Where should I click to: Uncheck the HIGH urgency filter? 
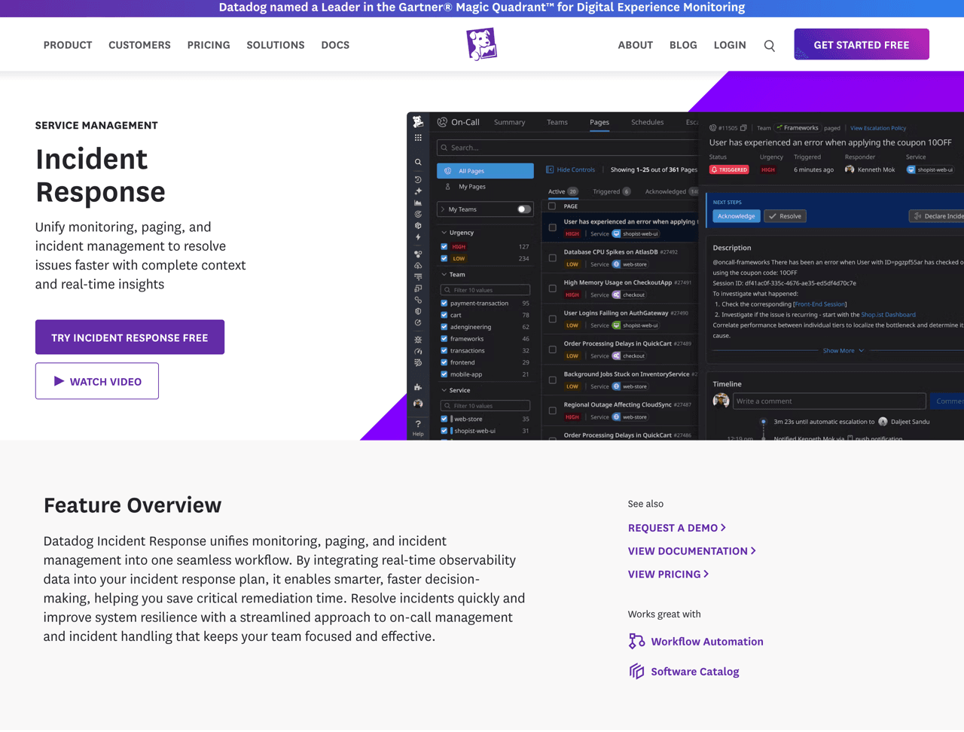(444, 246)
